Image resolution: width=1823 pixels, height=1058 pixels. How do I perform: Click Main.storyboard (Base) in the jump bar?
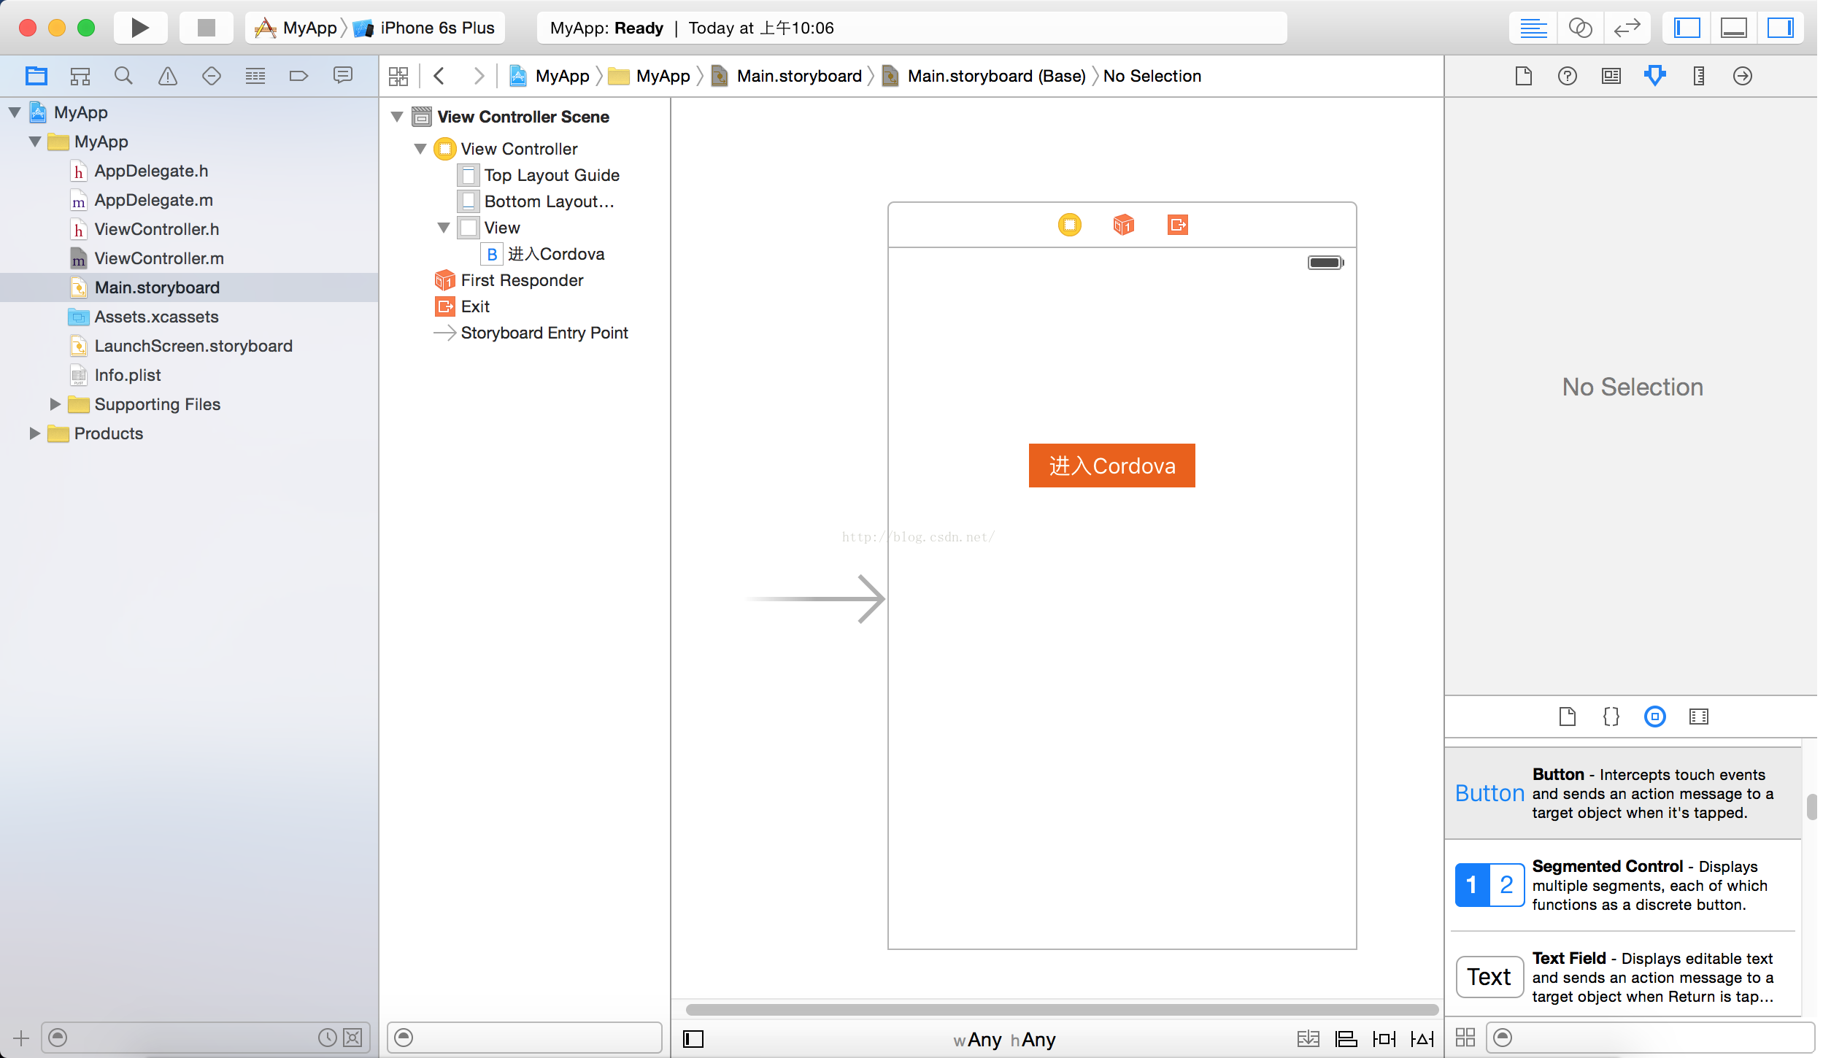click(984, 76)
